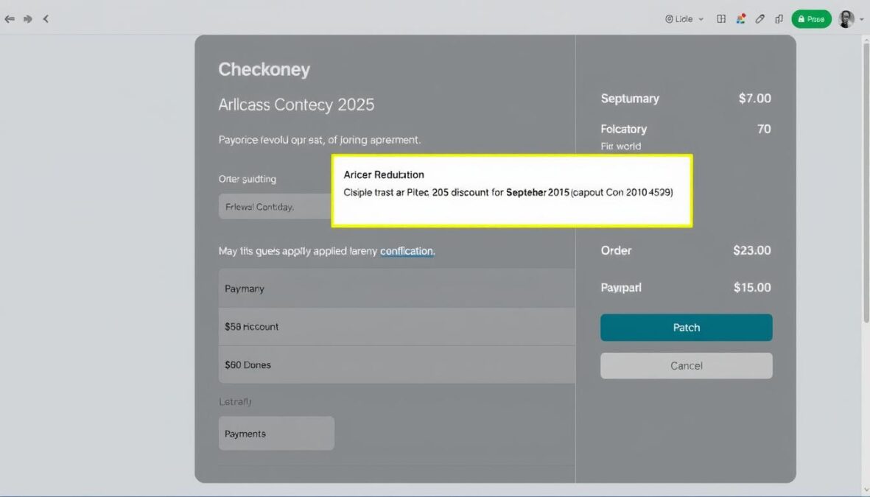This screenshot has width=870, height=497.
Task: Expand the account menu next to the avatar
Action: (860, 18)
